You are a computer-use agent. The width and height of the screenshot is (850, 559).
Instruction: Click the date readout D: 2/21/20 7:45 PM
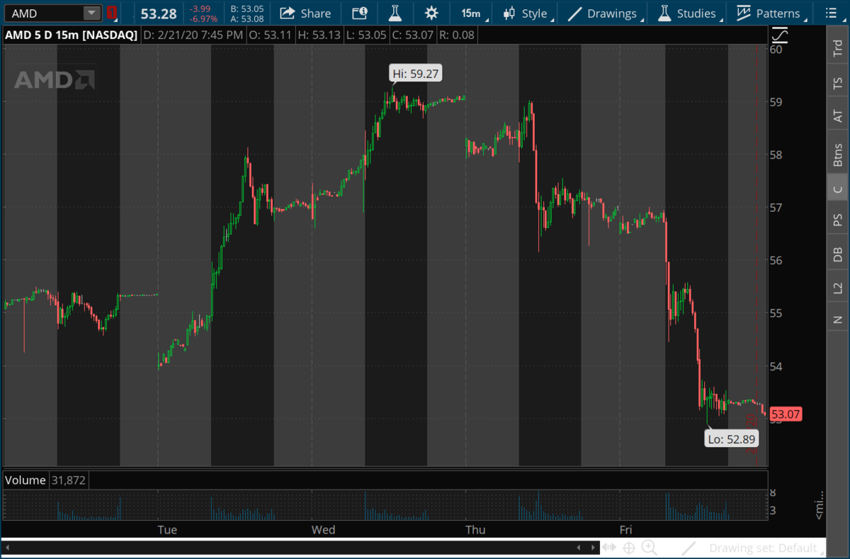click(193, 35)
